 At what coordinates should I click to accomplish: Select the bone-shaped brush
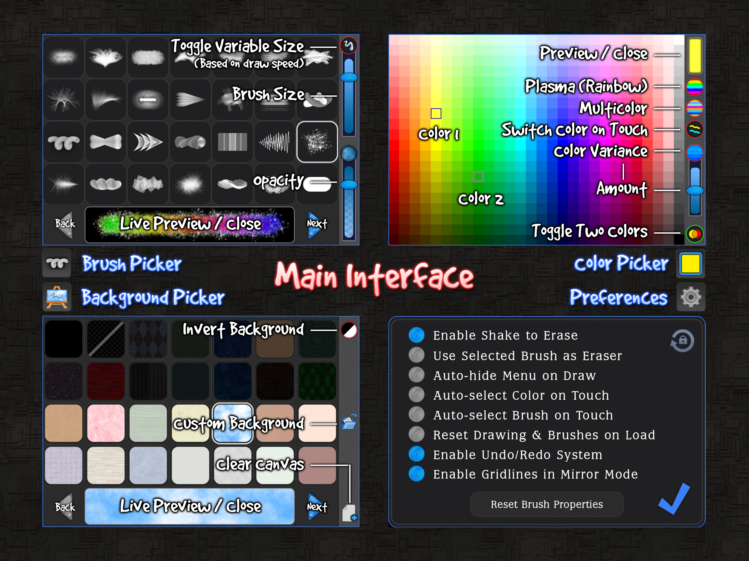click(x=106, y=142)
